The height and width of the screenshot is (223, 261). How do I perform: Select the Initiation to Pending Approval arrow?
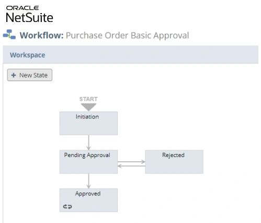[x=88, y=142]
